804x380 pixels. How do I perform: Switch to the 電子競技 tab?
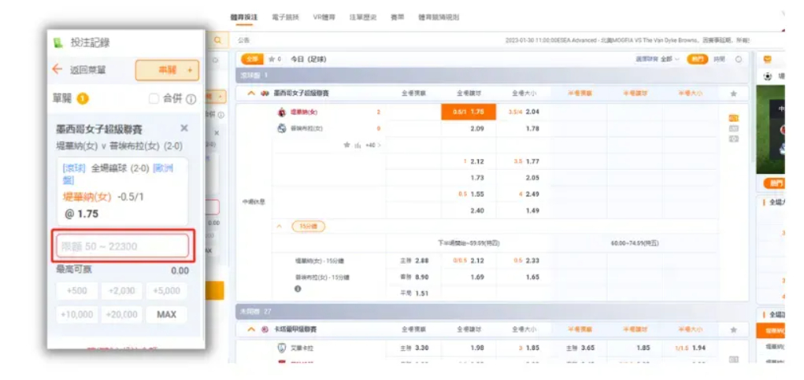(x=284, y=17)
